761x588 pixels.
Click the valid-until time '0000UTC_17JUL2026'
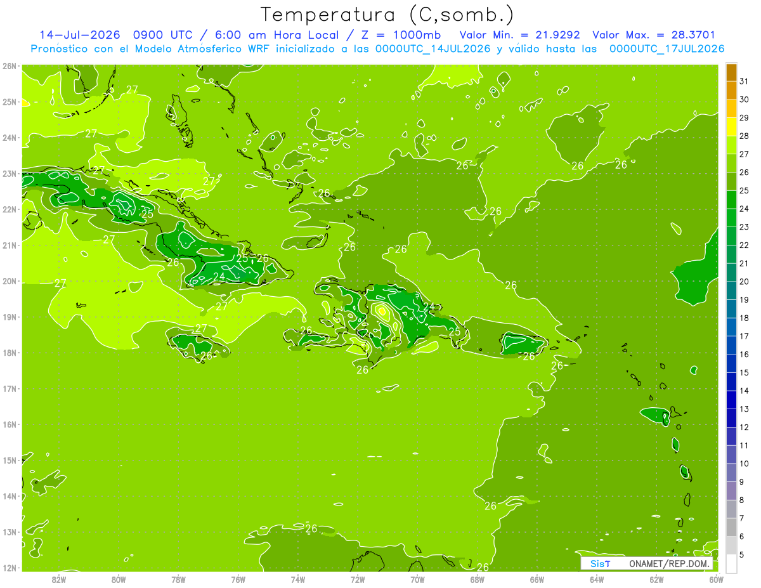point(667,48)
